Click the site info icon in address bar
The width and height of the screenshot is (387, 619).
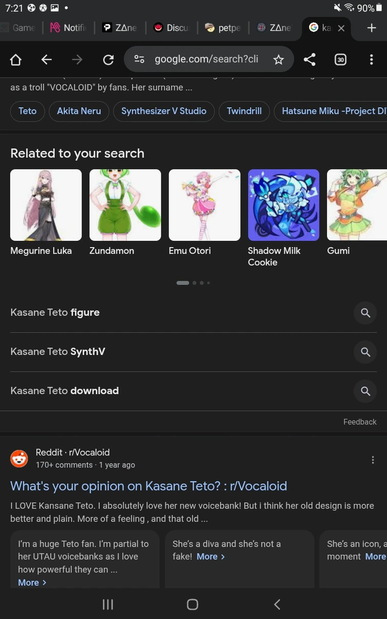(139, 59)
